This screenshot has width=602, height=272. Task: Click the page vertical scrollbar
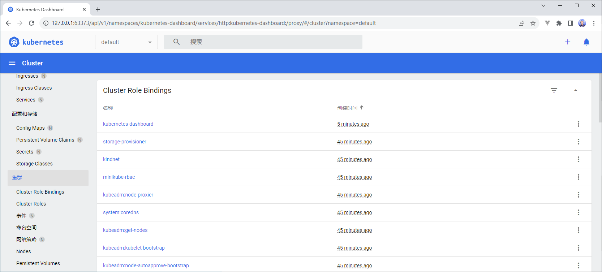coord(600,98)
